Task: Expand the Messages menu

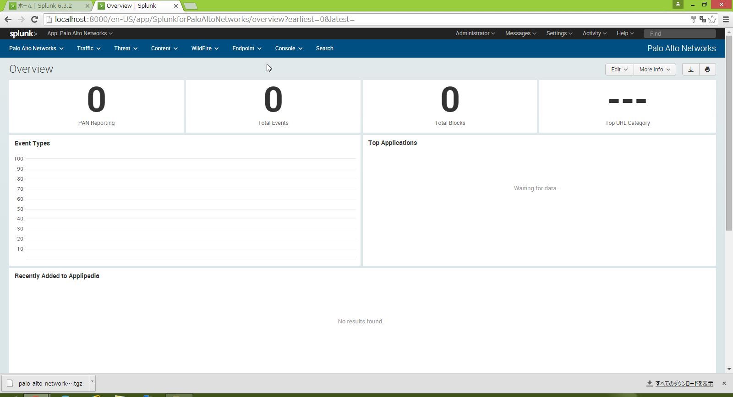Action: point(520,33)
